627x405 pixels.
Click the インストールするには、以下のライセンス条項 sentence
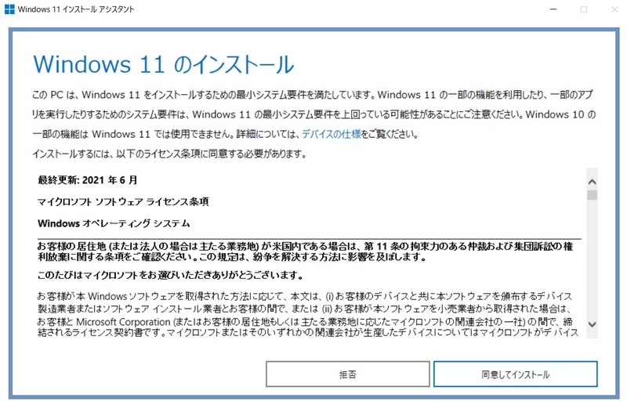coord(169,154)
